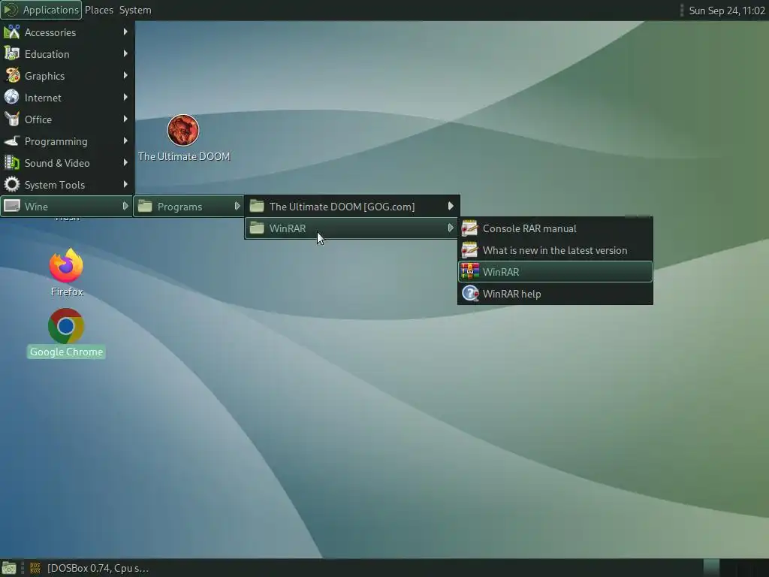769x577 pixels.
Task: Open the Education submenu
Action: (x=67, y=54)
